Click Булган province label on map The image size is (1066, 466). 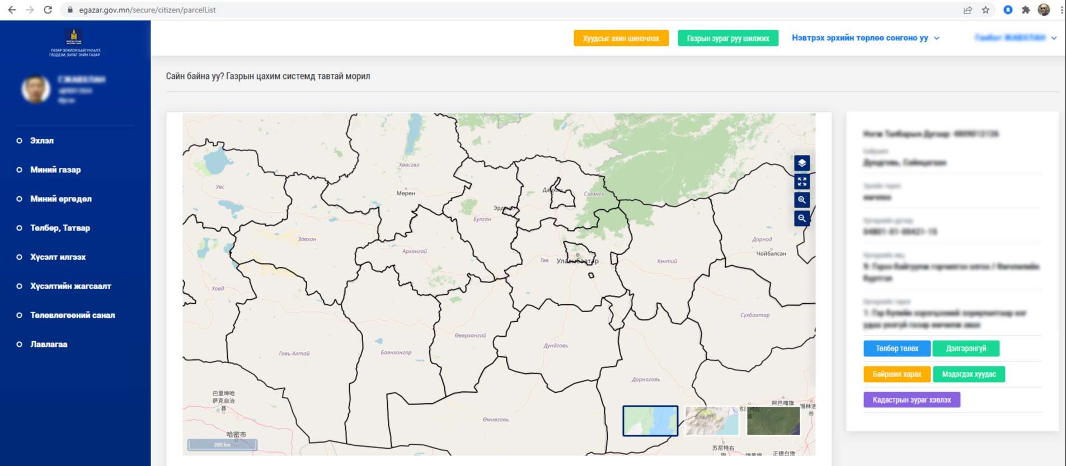tap(482, 219)
